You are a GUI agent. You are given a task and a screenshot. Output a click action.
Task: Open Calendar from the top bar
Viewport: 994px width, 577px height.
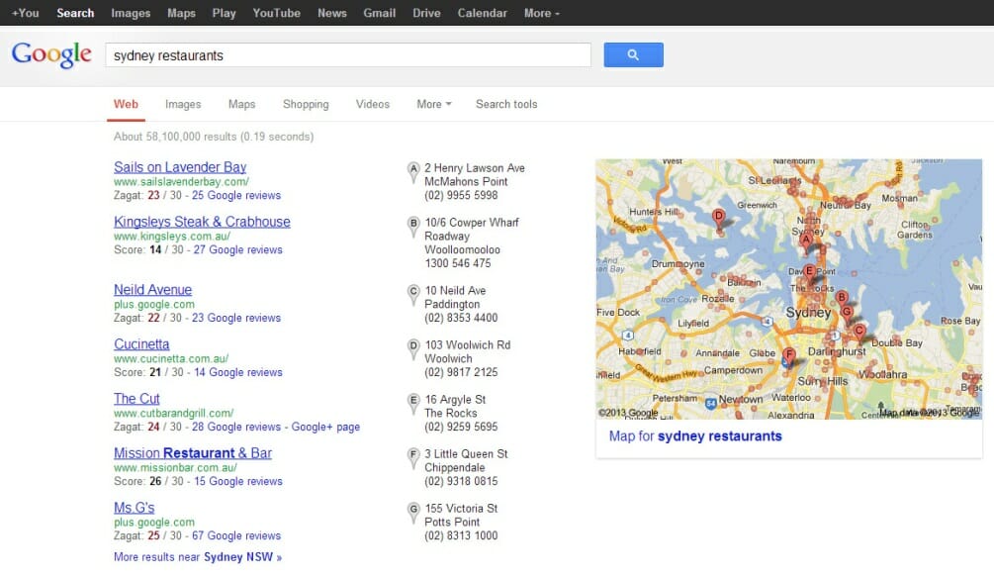[x=482, y=13]
